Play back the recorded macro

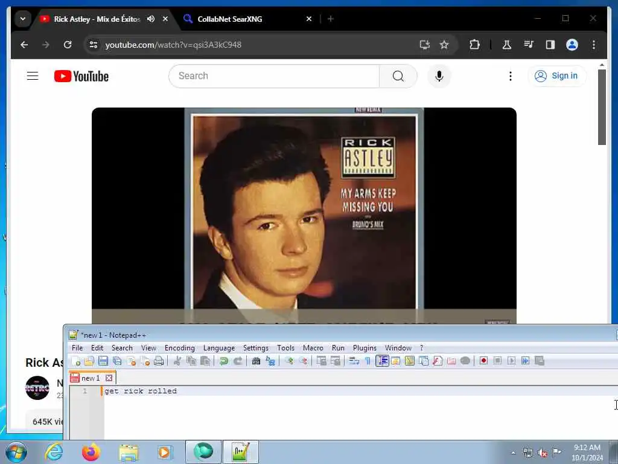(x=512, y=361)
